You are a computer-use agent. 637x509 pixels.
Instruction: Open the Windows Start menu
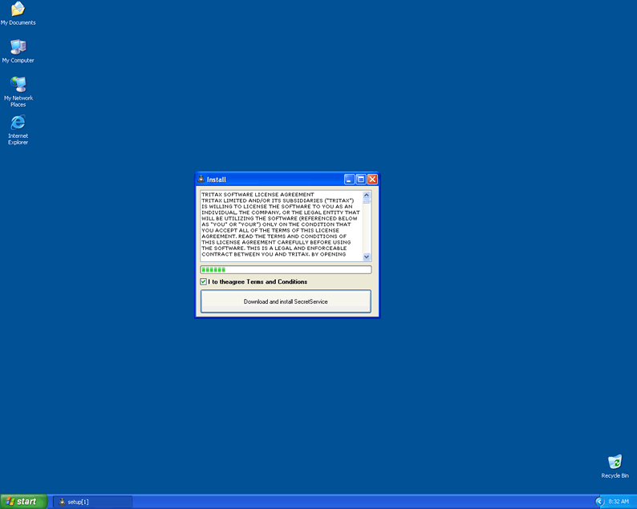pos(23,502)
